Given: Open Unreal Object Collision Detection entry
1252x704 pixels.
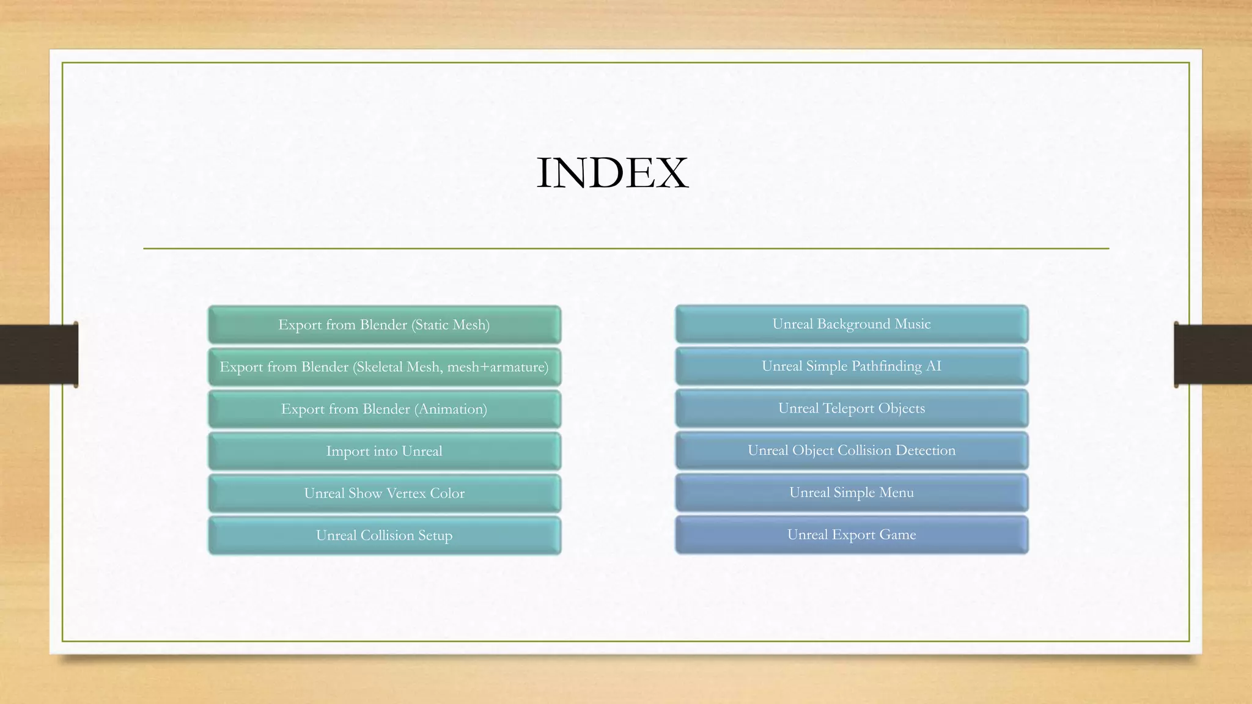Looking at the screenshot, I should pyautogui.click(x=851, y=450).
